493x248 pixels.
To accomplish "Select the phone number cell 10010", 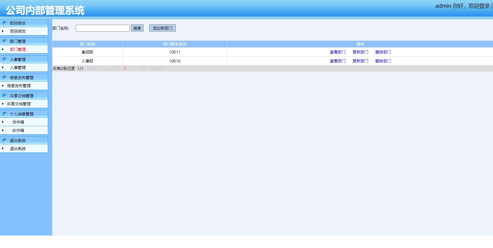I will (175, 61).
